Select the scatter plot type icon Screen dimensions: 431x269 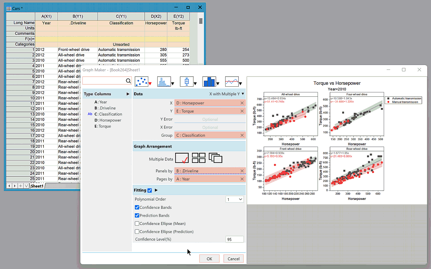tap(141, 81)
